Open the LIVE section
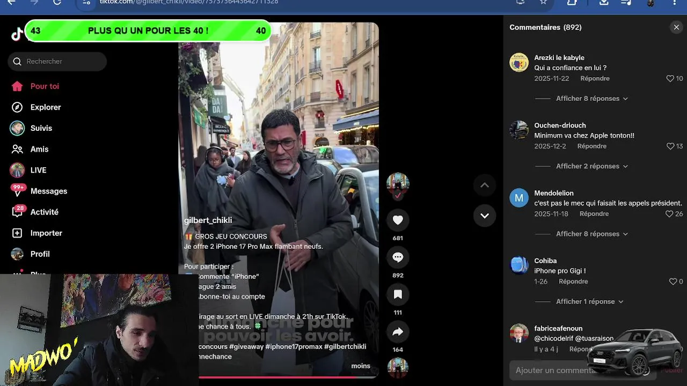This screenshot has height=386, width=687. click(x=38, y=170)
